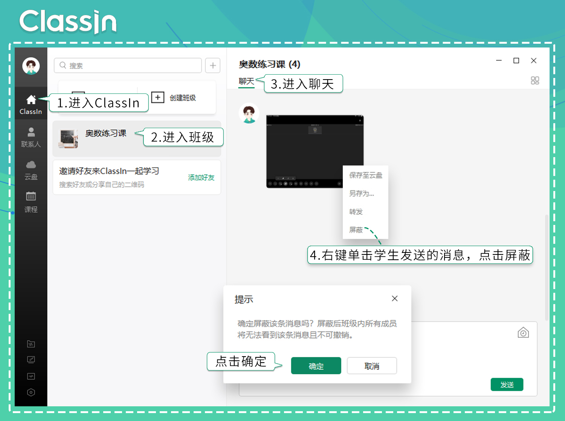Switch to the 聊天 chat tab

[246, 81]
